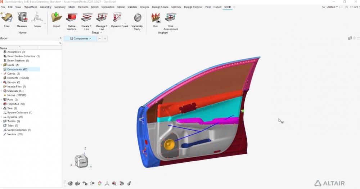Open the Design Explorer tab
The height and width of the screenshot is (189, 360).
click(193, 7)
